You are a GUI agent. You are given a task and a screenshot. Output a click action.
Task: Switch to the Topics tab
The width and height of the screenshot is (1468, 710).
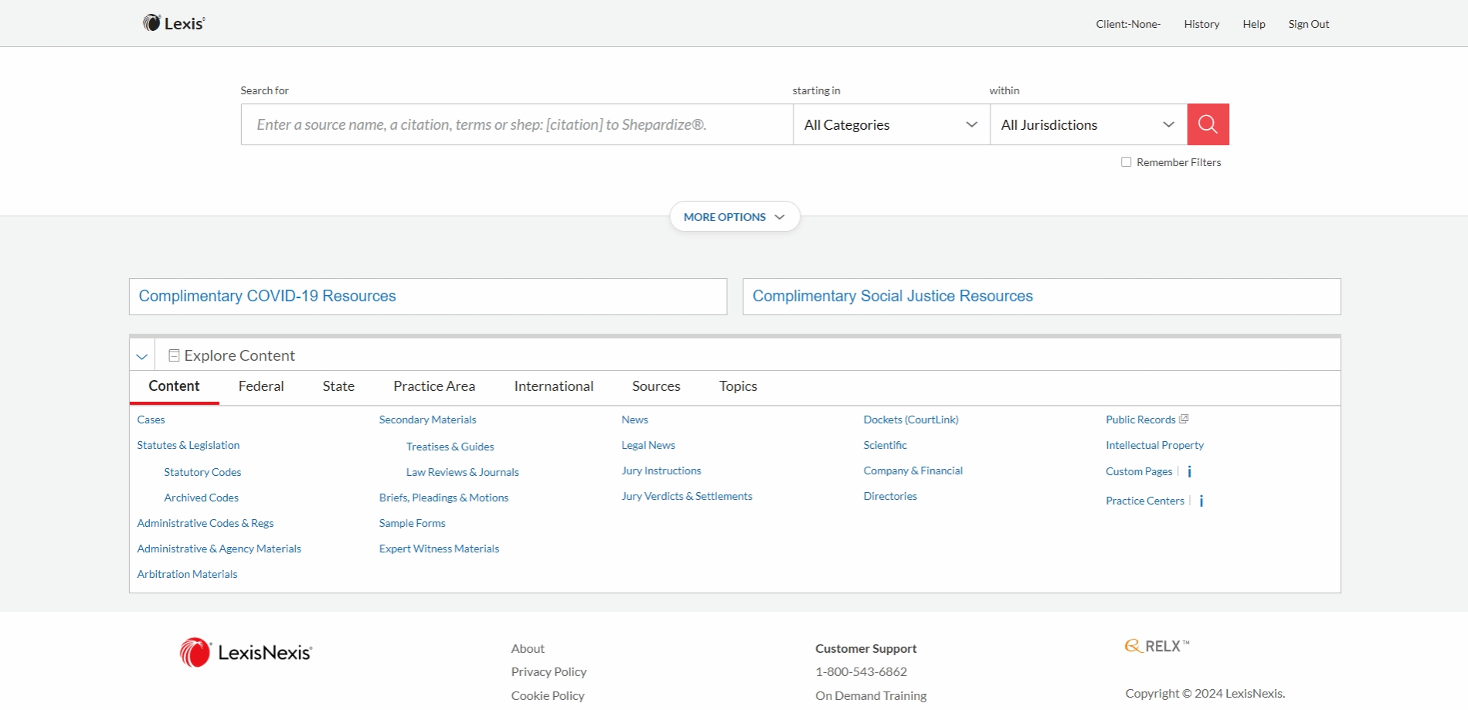pyautogui.click(x=738, y=386)
